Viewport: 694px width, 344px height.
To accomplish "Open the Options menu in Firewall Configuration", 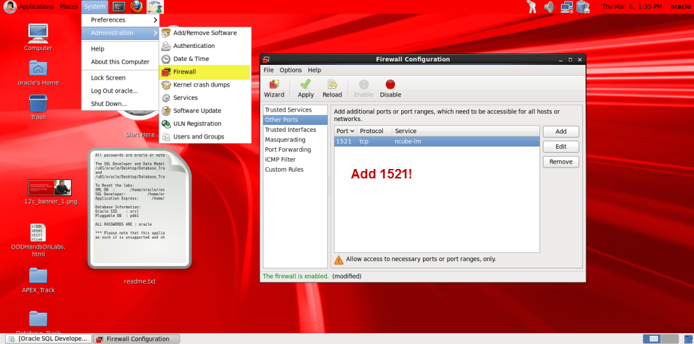I will tap(290, 70).
